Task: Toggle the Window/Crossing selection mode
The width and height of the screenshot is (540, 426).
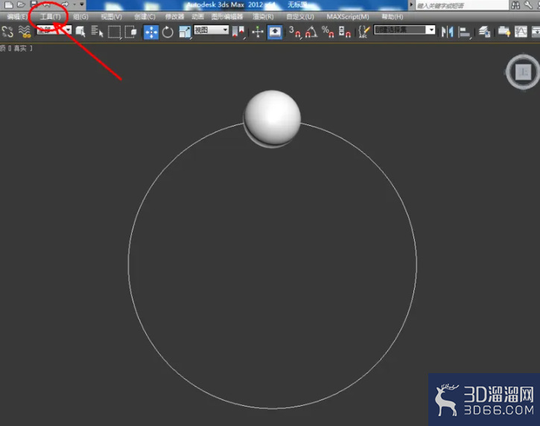Action: (x=131, y=32)
